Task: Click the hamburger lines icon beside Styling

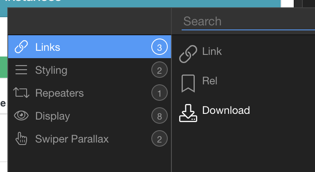Action: click(21, 70)
